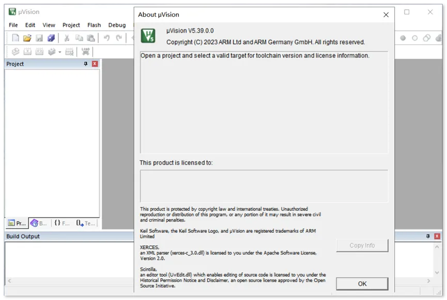
Task: Create a new file from toolbar
Action: (16, 38)
